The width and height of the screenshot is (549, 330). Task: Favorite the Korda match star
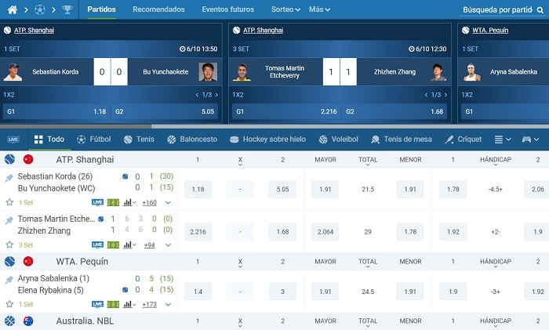pos(9,202)
